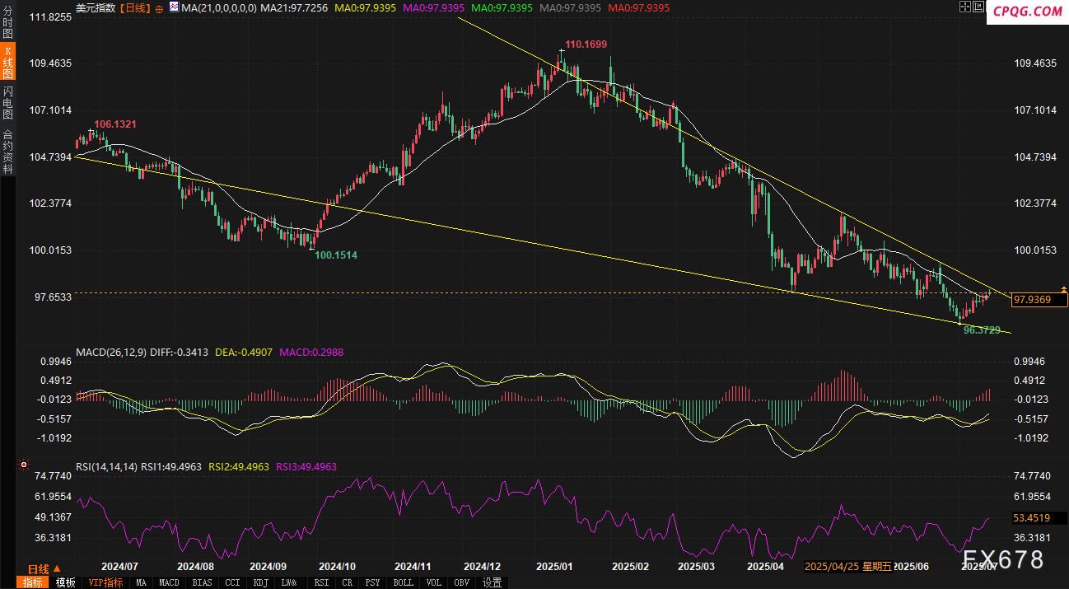Click the red sun icon beside RSI panel

(x=68, y=467)
